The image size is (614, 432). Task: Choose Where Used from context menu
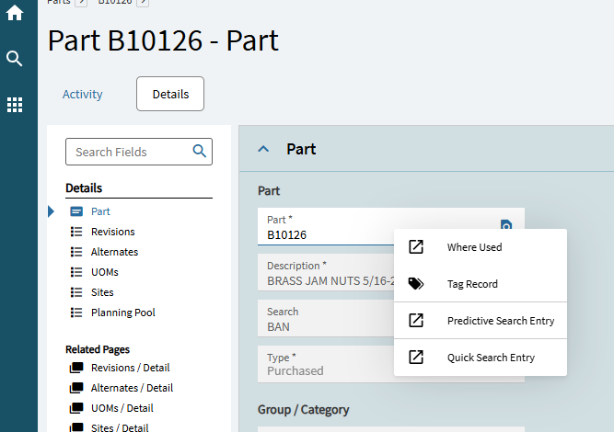[474, 247]
